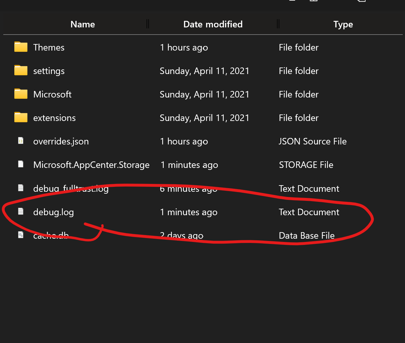Sort by the Date modified column header
The image size is (405, 343).
213,24
